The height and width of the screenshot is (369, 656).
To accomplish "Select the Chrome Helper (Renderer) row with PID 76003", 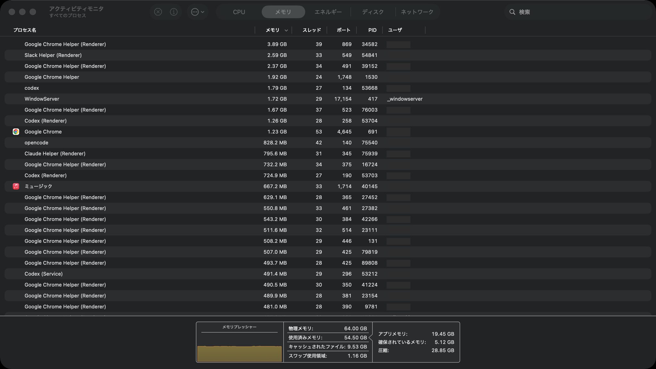I will 328,110.
